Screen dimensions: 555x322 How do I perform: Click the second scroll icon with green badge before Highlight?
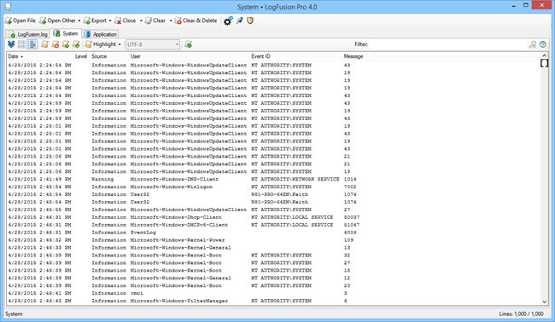(x=76, y=44)
